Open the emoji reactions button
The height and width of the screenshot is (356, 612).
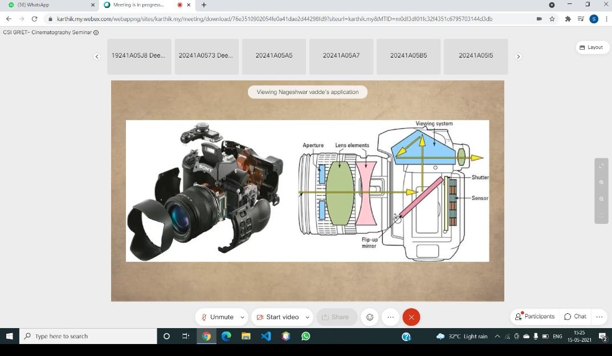(370, 317)
